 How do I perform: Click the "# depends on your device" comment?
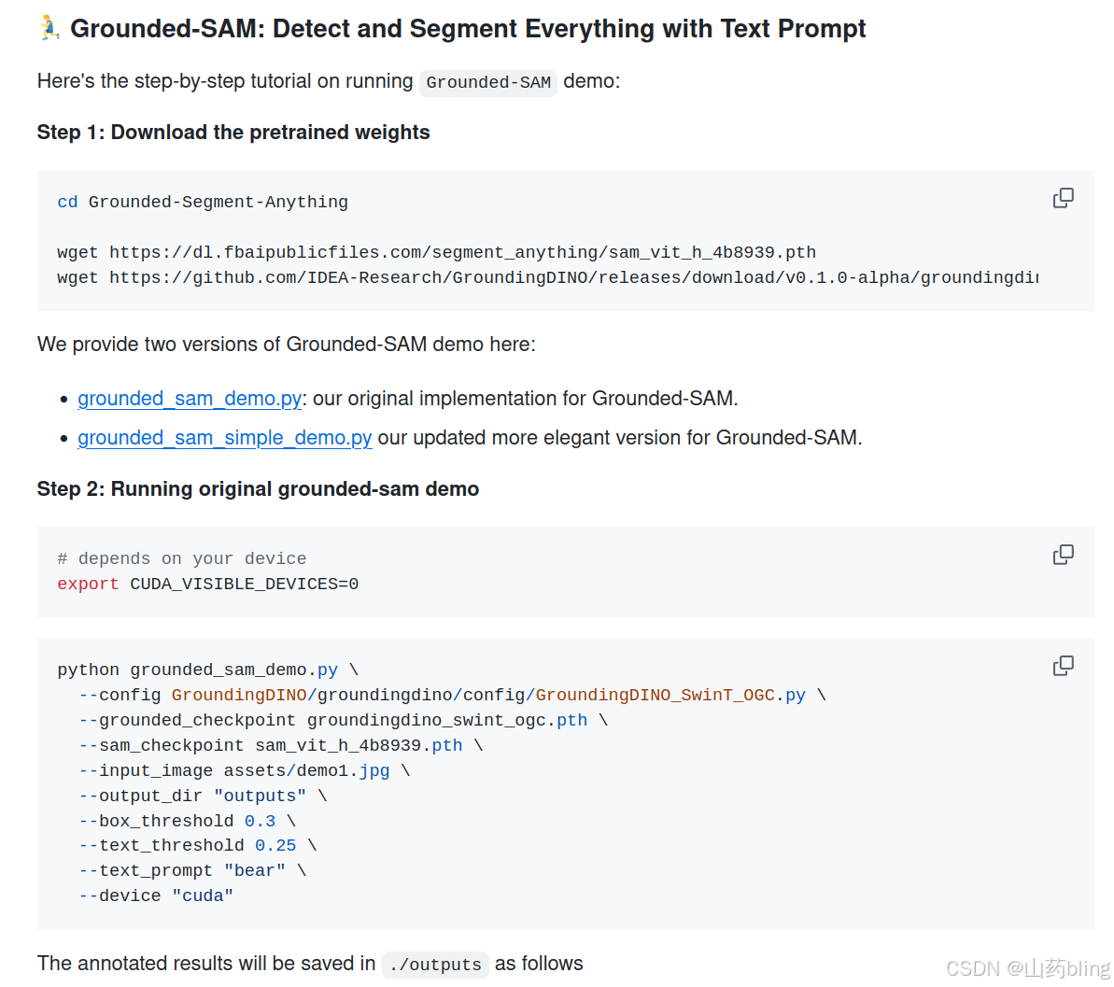pos(182,559)
